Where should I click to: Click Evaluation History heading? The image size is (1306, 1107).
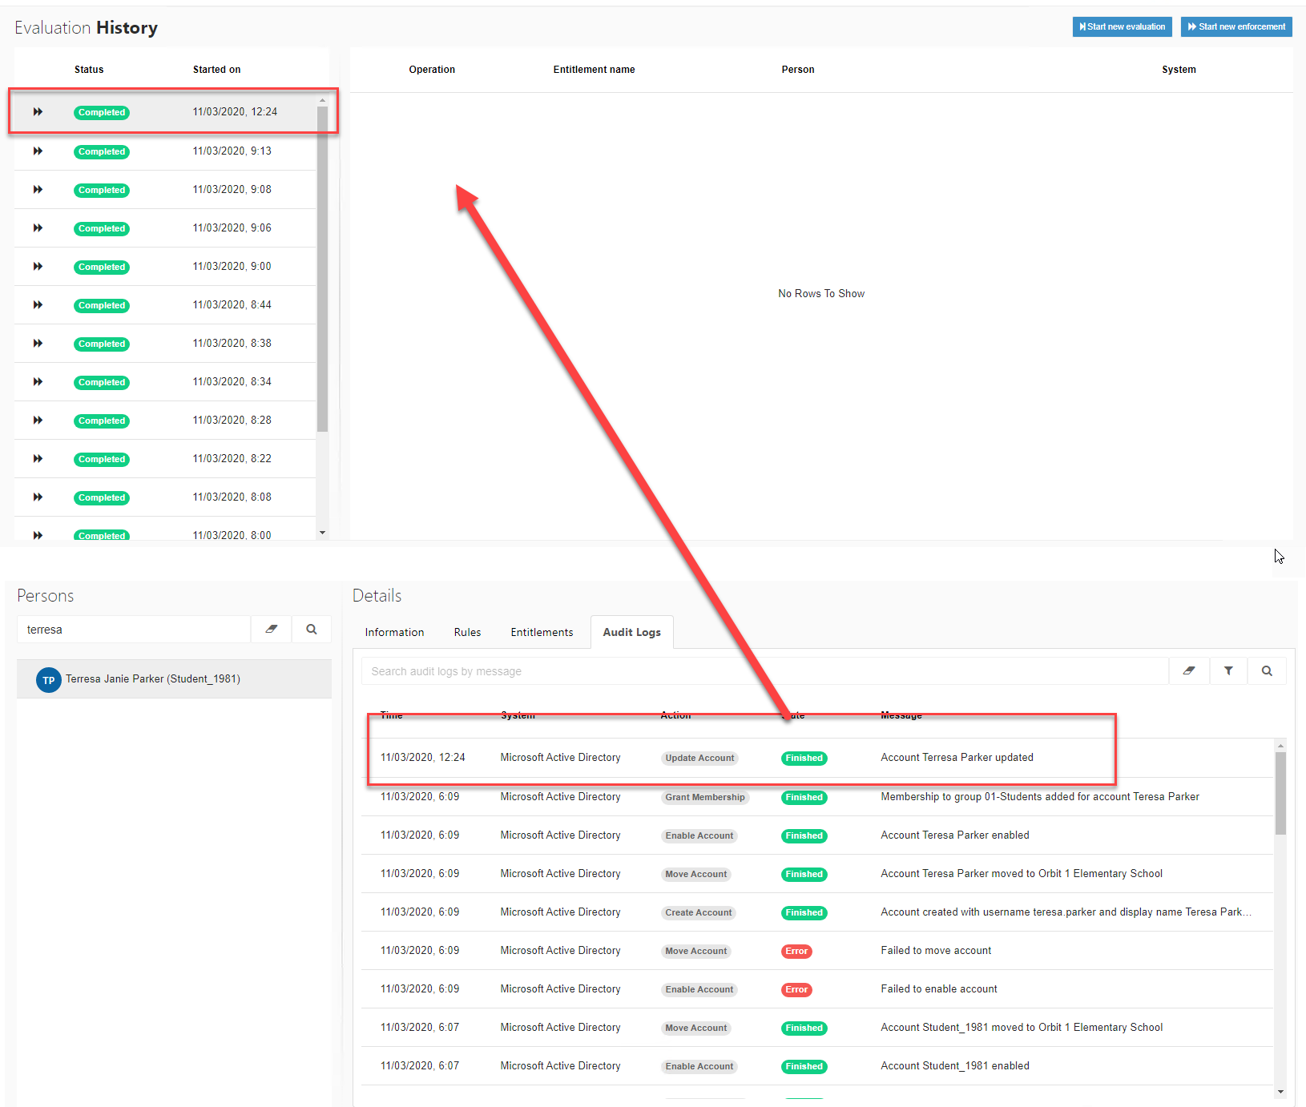click(x=86, y=28)
